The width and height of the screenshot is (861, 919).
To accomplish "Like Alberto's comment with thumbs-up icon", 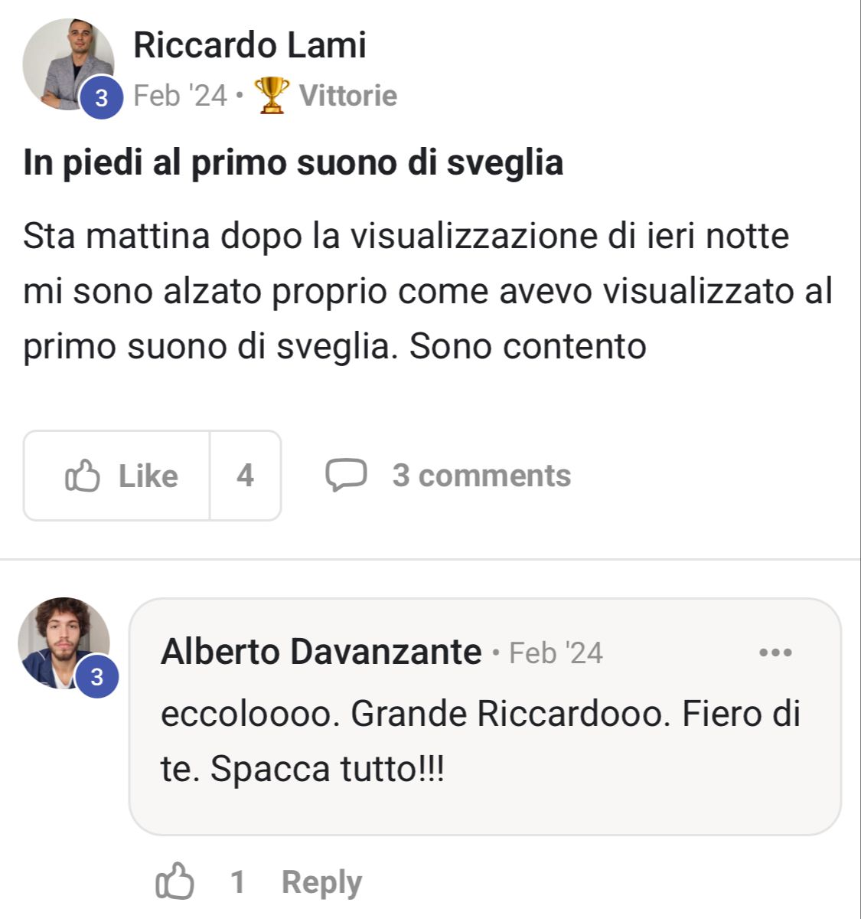I will [175, 881].
